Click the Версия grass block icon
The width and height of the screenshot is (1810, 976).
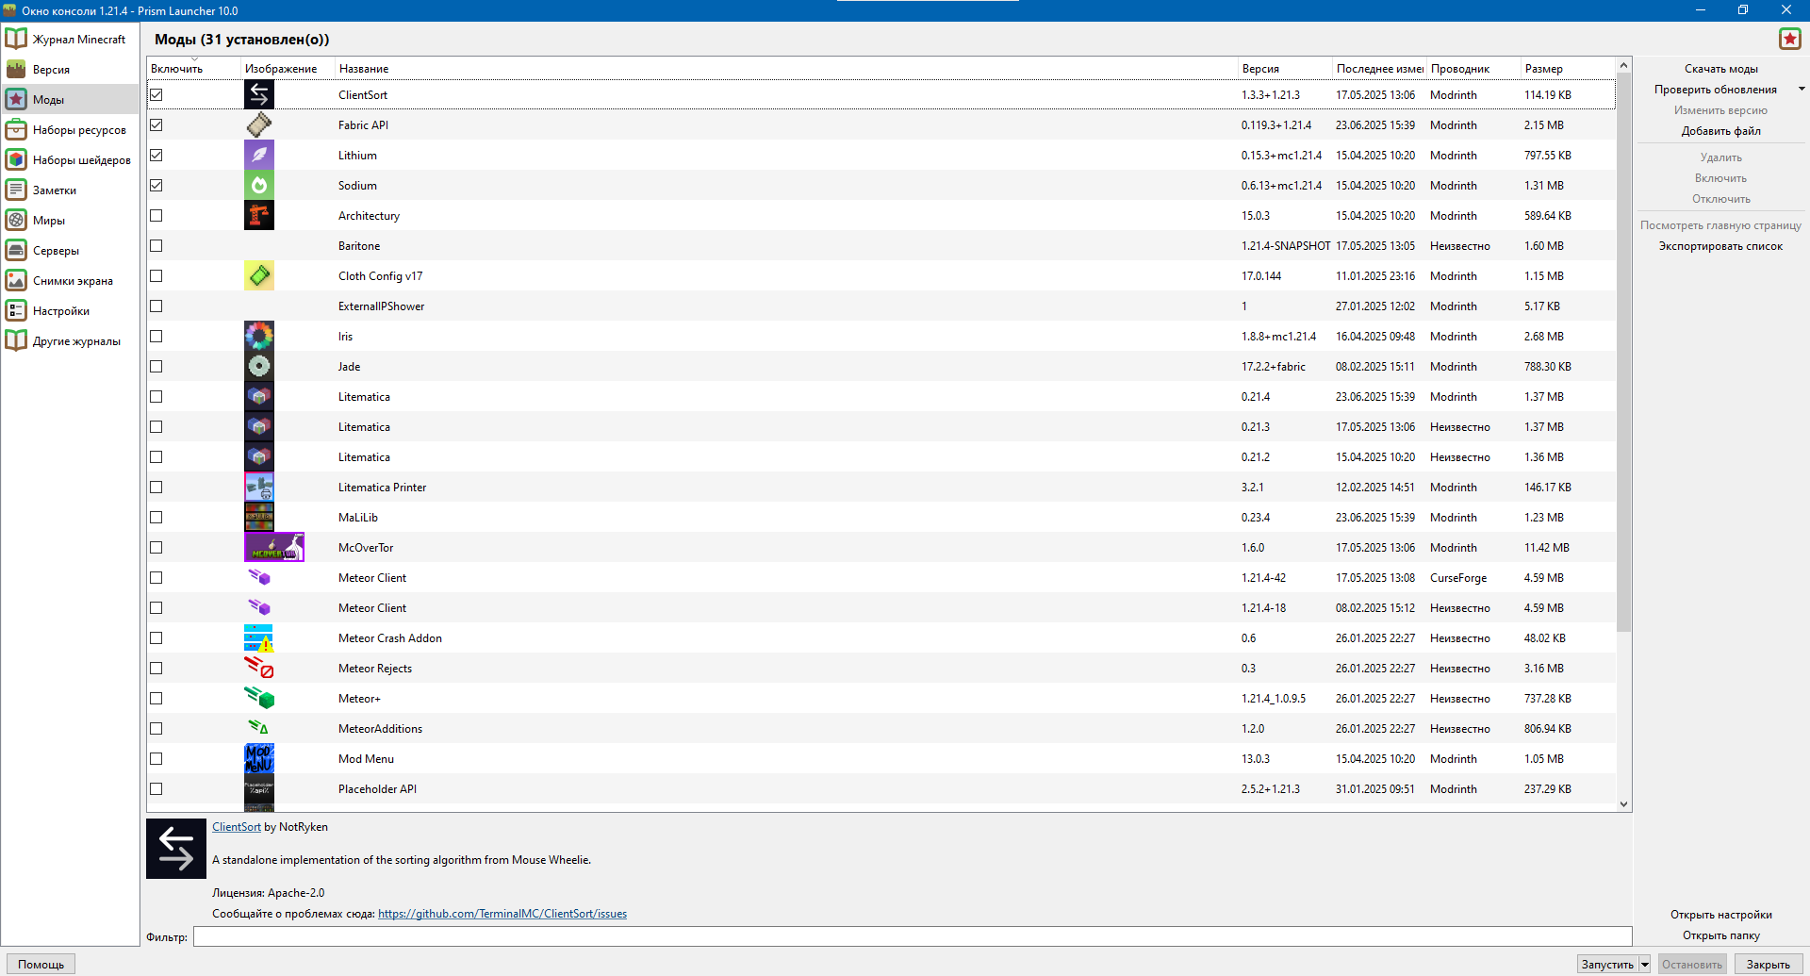tap(16, 69)
